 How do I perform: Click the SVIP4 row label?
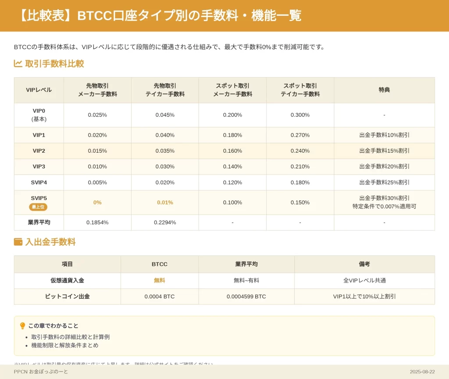pyautogui.click(x=39, y=182)
